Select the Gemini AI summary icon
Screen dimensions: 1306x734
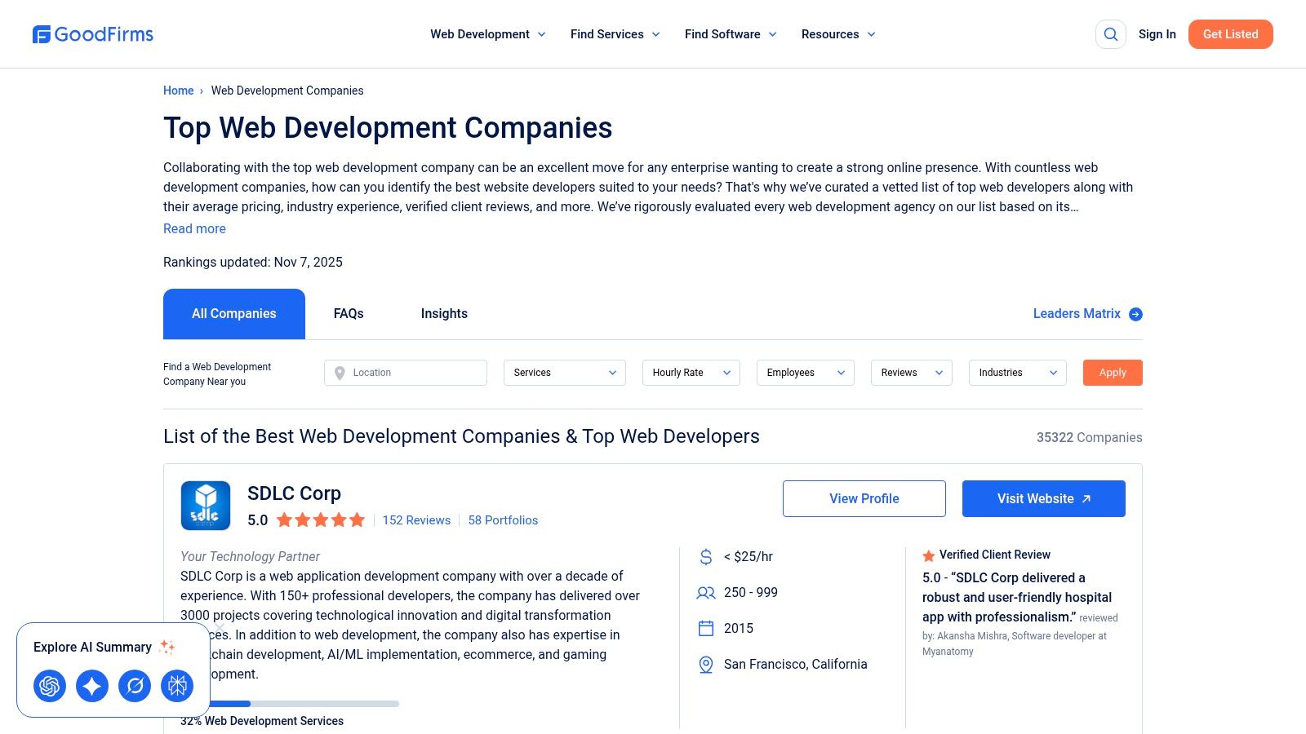pos(92,686)
